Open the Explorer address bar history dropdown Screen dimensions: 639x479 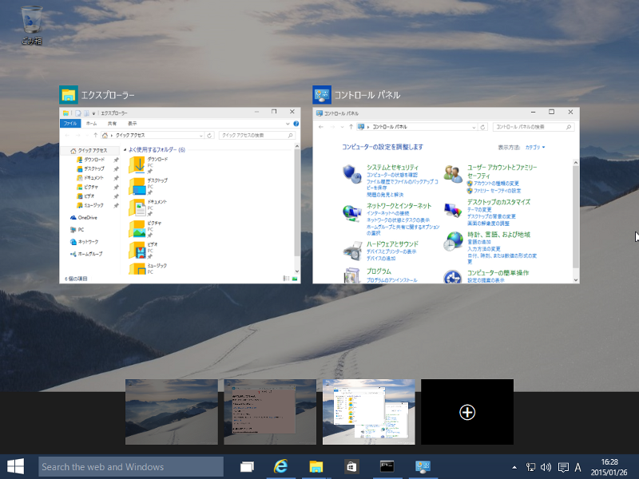(201, 135)
